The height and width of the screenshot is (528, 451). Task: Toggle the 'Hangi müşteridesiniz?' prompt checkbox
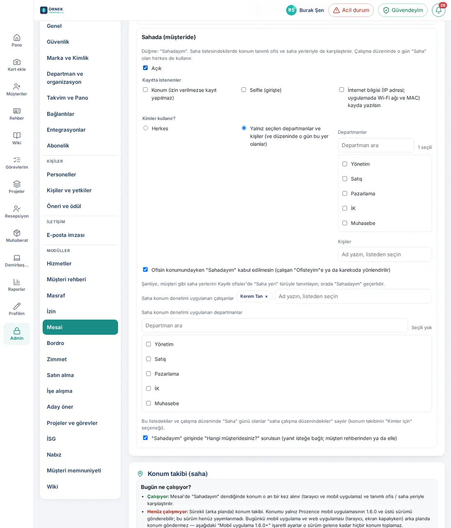[x=145, y=438]
